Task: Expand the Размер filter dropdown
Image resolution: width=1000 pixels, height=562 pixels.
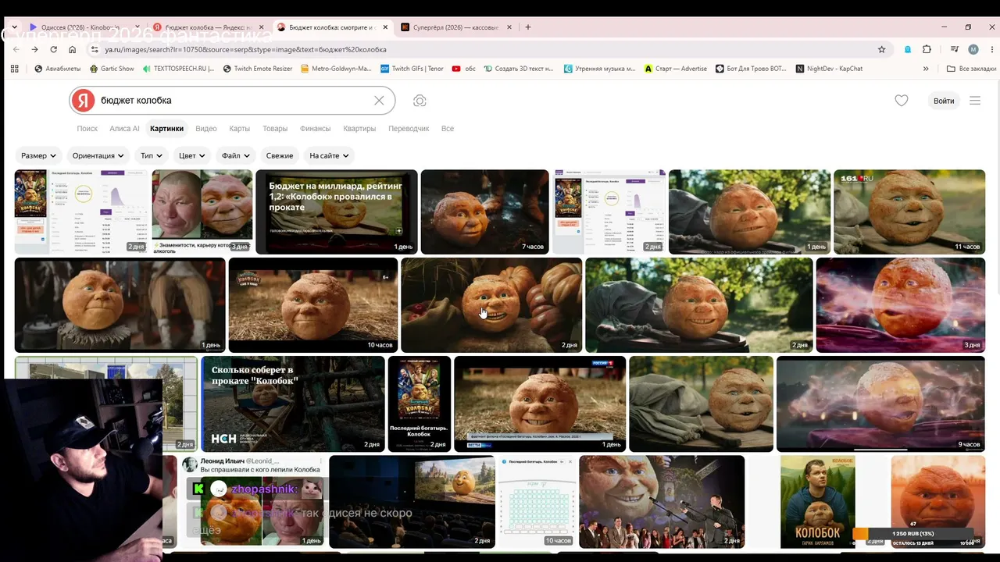Action: click(x=39, y=155)
